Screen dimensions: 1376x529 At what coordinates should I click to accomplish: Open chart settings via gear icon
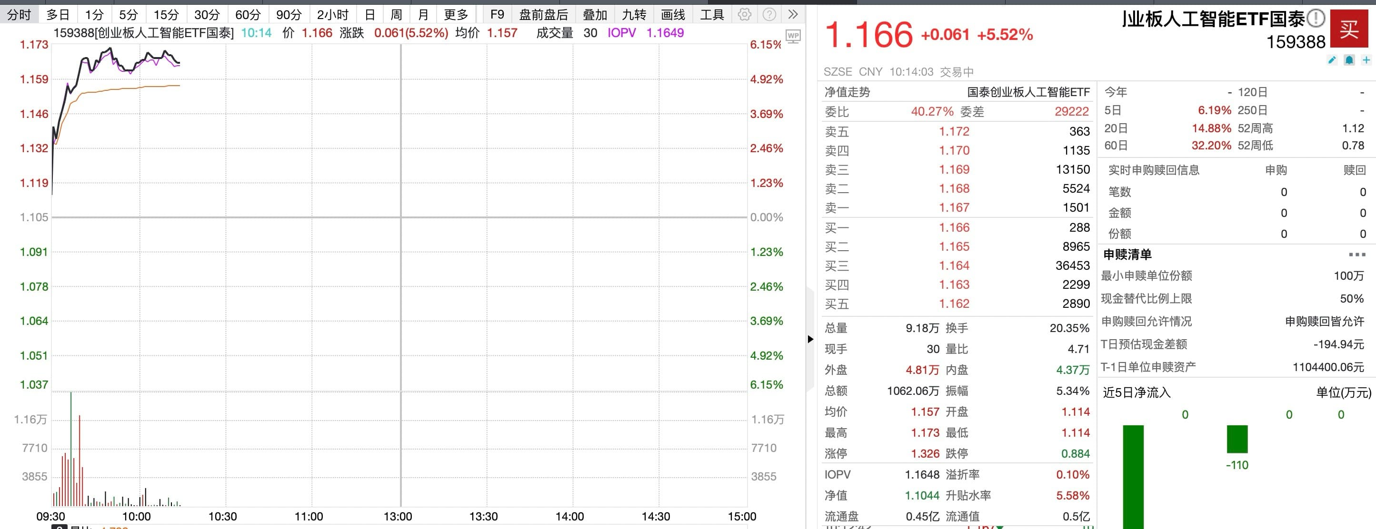[x=745, y=14]
